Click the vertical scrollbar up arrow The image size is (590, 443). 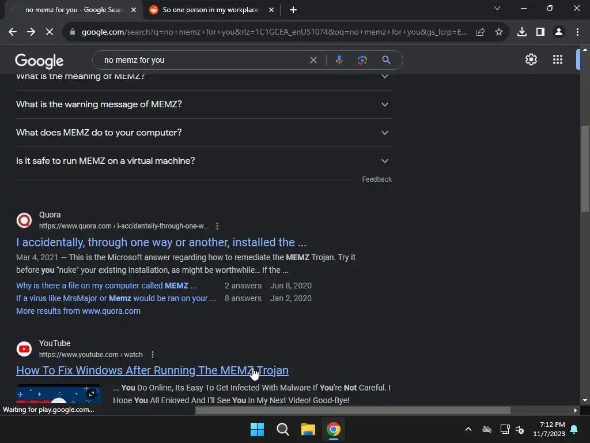click(x=585, y=50)
